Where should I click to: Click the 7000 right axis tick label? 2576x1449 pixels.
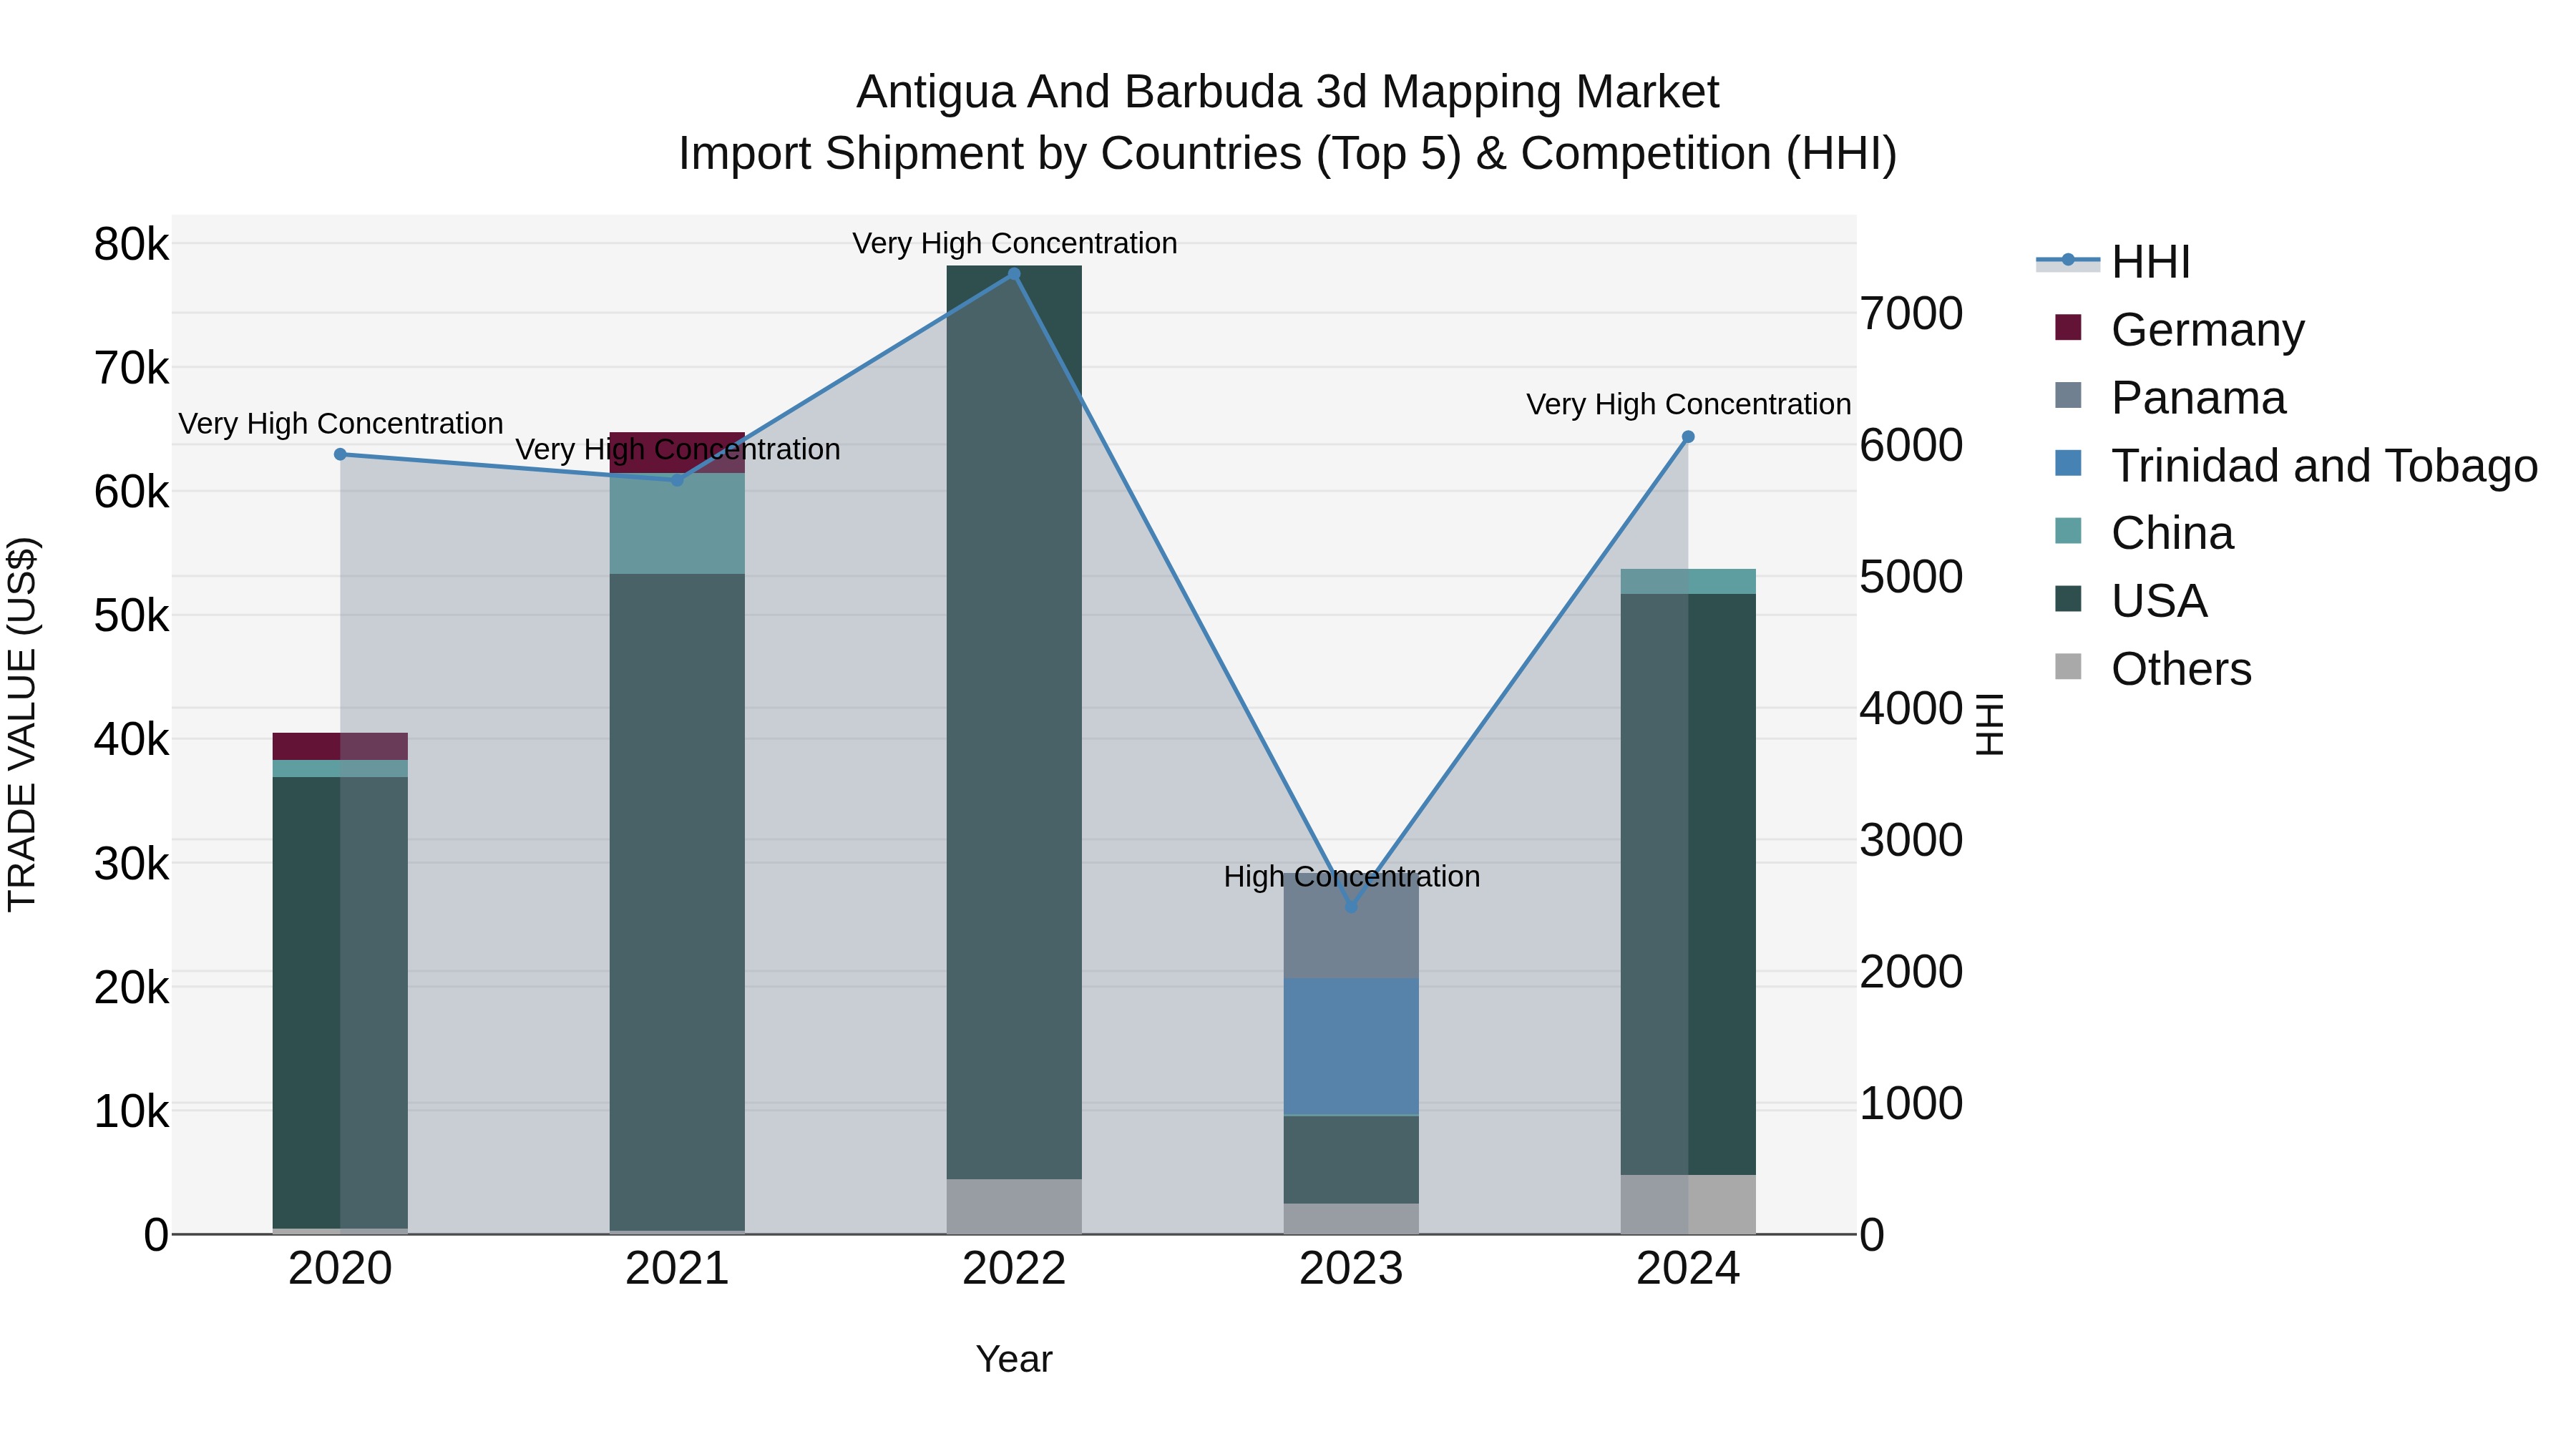[1911, 314]
